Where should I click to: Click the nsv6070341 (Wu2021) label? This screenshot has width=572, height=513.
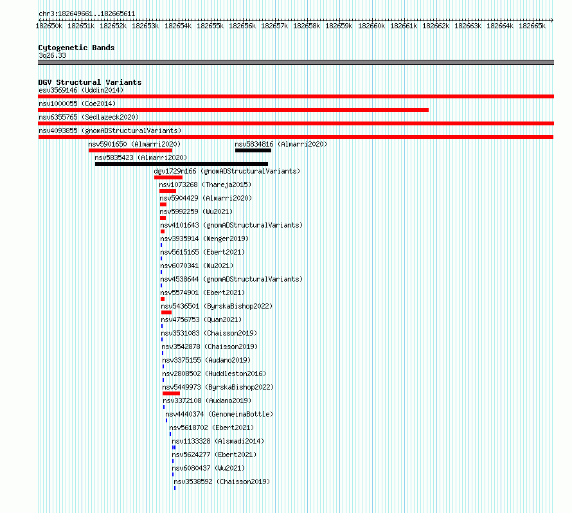[197, 265]
